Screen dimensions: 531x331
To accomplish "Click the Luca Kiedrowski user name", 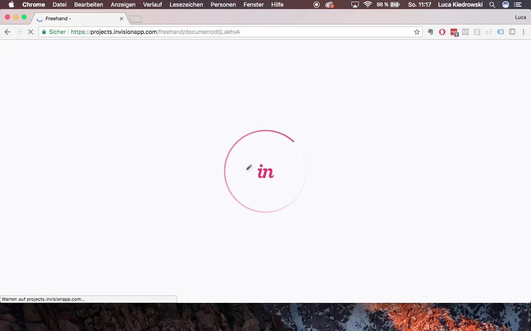I will (x=460, y=5).
